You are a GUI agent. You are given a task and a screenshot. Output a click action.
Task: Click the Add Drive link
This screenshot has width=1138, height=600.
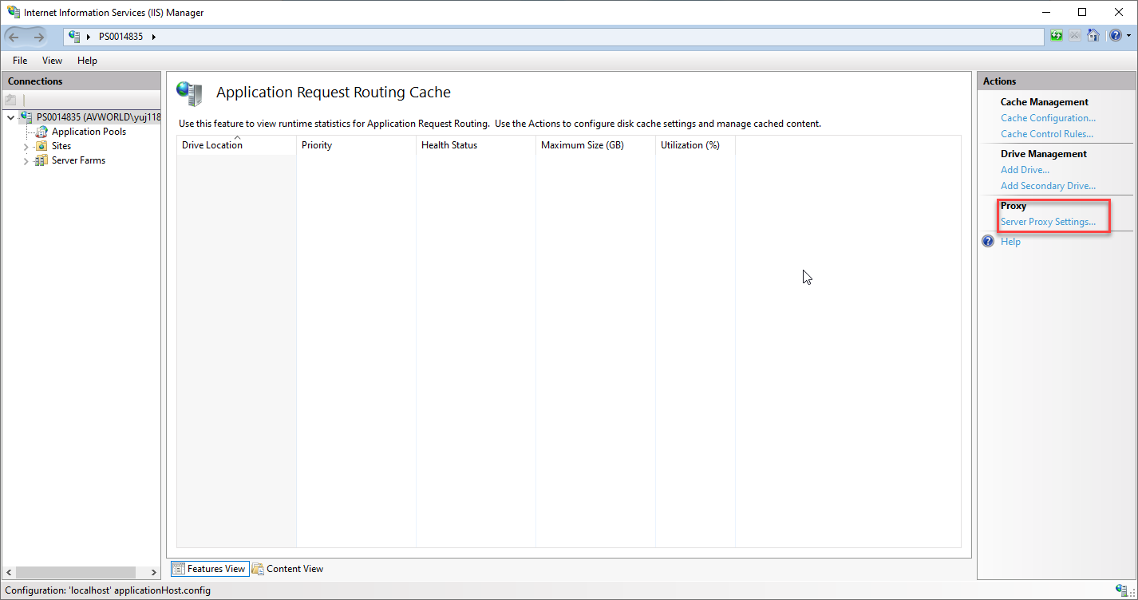1025,170
